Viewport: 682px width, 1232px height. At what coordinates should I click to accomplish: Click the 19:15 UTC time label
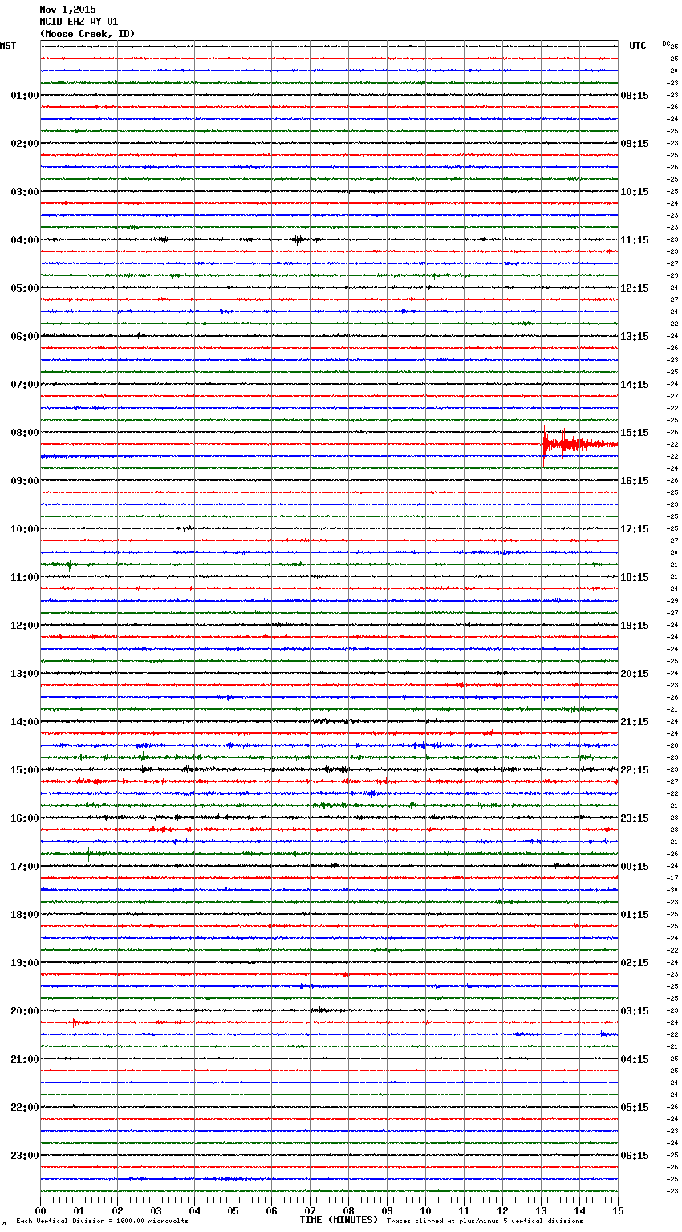(x=635, y=626)
